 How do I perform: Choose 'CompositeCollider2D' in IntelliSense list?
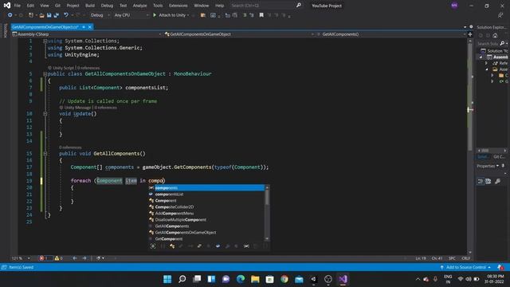(x=206, y=207)
